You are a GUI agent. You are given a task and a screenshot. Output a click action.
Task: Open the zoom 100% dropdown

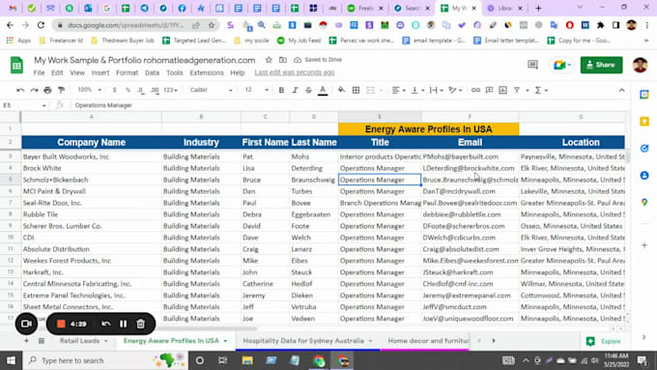(x=89, y=90)
